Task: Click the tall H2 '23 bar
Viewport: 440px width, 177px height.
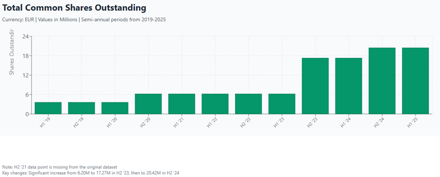Action: [x=315, y=86]
